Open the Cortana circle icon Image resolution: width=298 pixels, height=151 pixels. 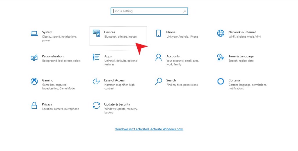(x=221, y=81)
